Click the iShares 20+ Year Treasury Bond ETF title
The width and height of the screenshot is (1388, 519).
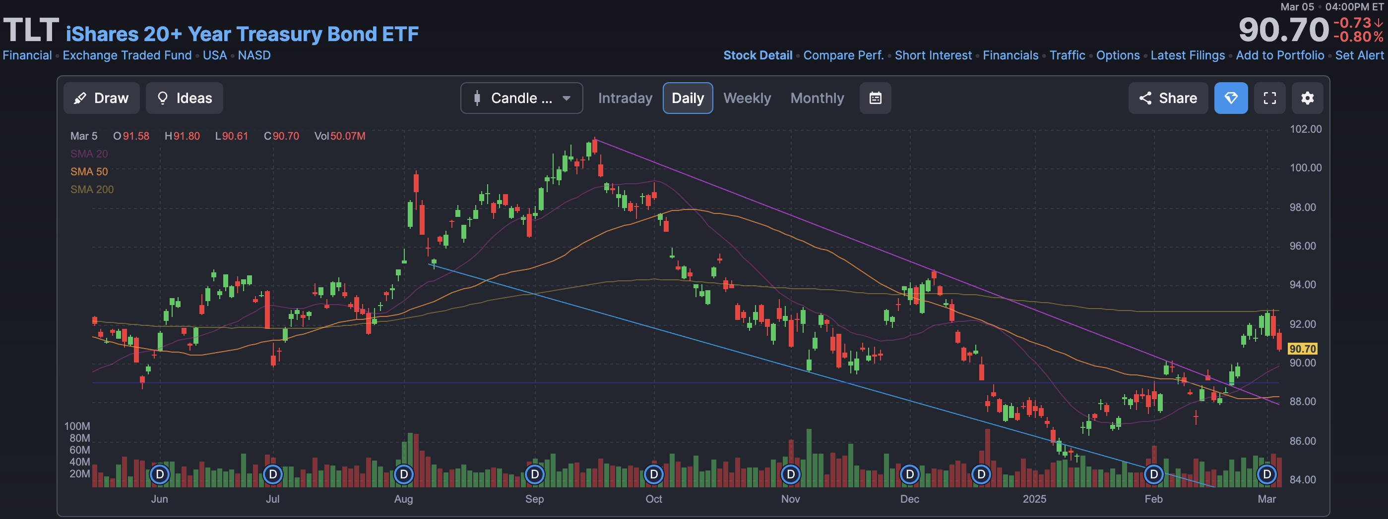coord(242,34)
